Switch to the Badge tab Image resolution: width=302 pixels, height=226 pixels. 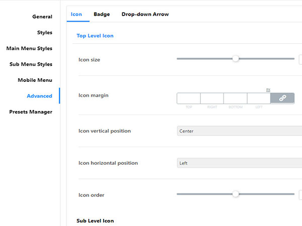point(102,15)
